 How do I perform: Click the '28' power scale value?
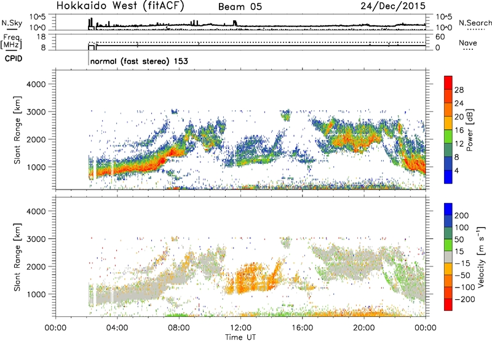tap(459, 90)
